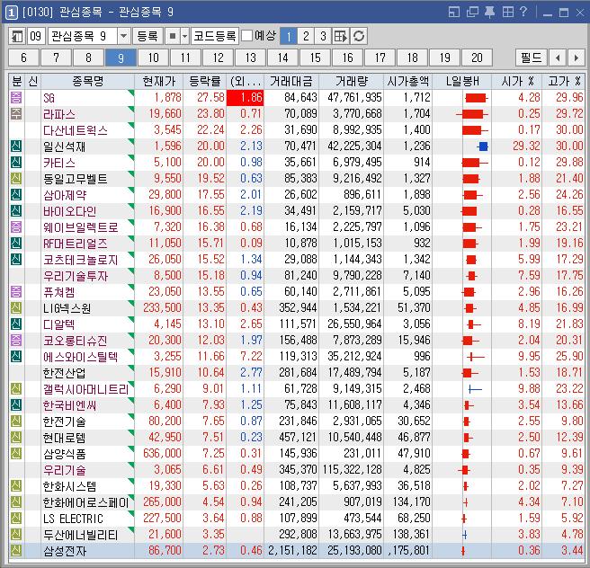Click the status badge for SG row
This screenshot has height=568, width=590.
16,98
